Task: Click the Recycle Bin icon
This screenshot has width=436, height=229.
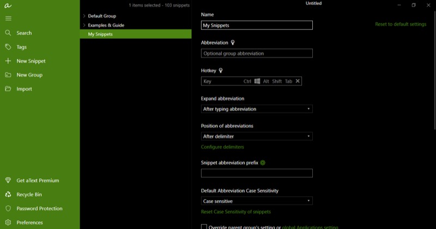Action: [x=8, y=194]
